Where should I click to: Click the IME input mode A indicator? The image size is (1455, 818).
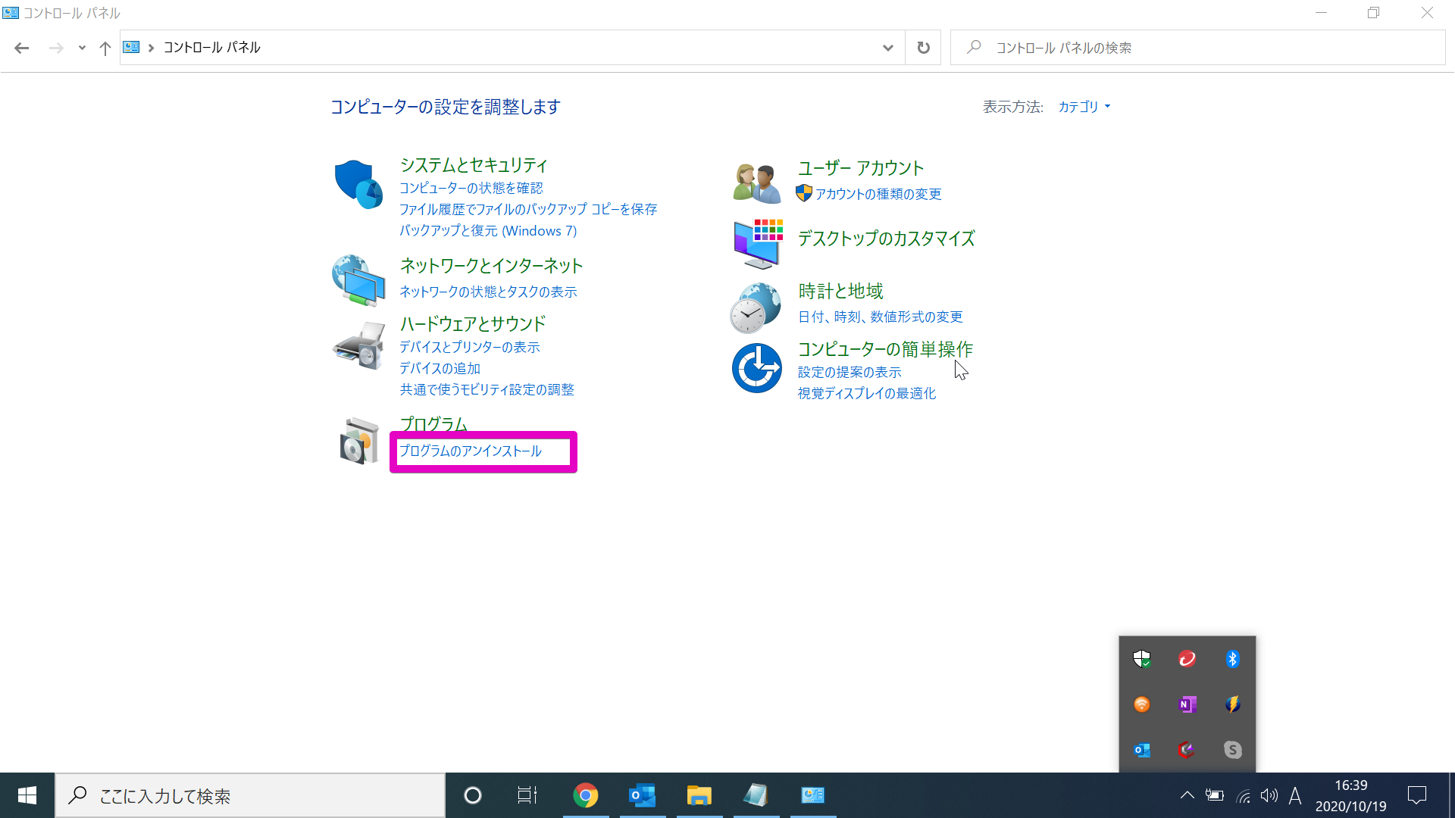1294,795
